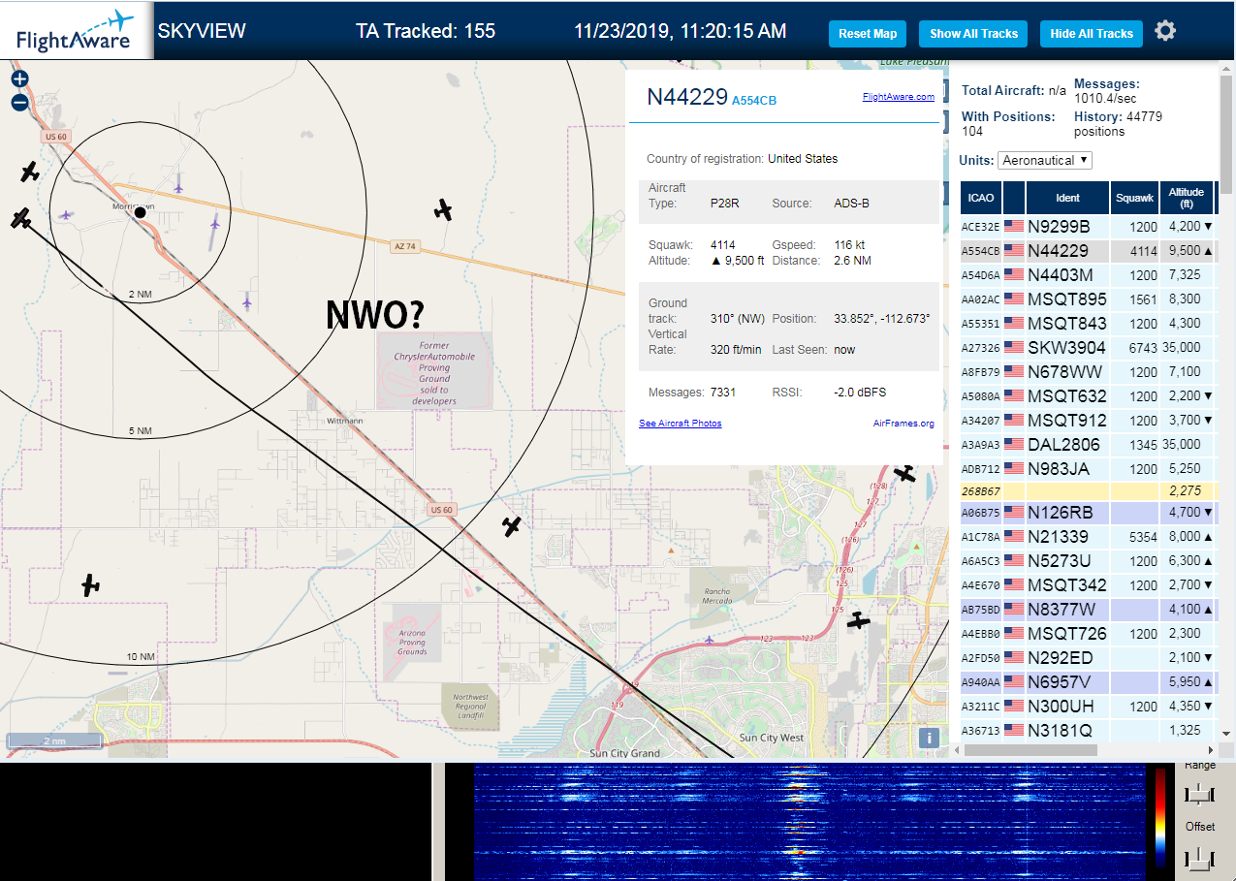Select the N4403M row

pyautogui.click(x=1087, y=274)
